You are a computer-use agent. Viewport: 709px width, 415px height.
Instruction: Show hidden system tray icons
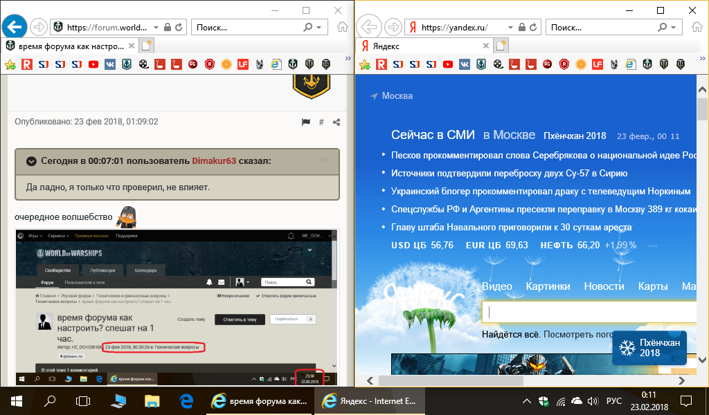[x=527, y=401]
